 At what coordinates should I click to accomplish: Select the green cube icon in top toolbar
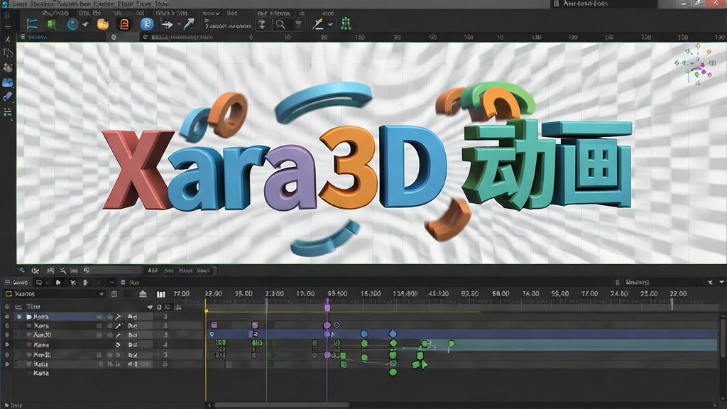[51, 24]
